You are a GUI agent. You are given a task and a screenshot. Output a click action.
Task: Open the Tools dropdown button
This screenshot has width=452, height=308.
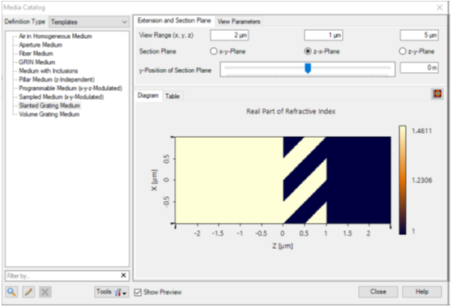click(112, 292)
